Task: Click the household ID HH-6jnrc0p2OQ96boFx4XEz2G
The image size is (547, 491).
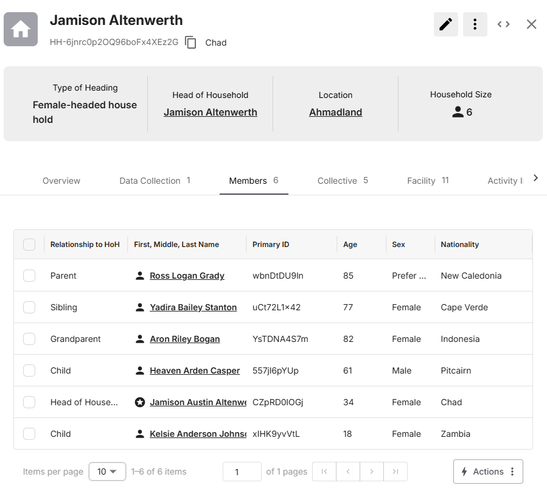Action: [114, 42]
